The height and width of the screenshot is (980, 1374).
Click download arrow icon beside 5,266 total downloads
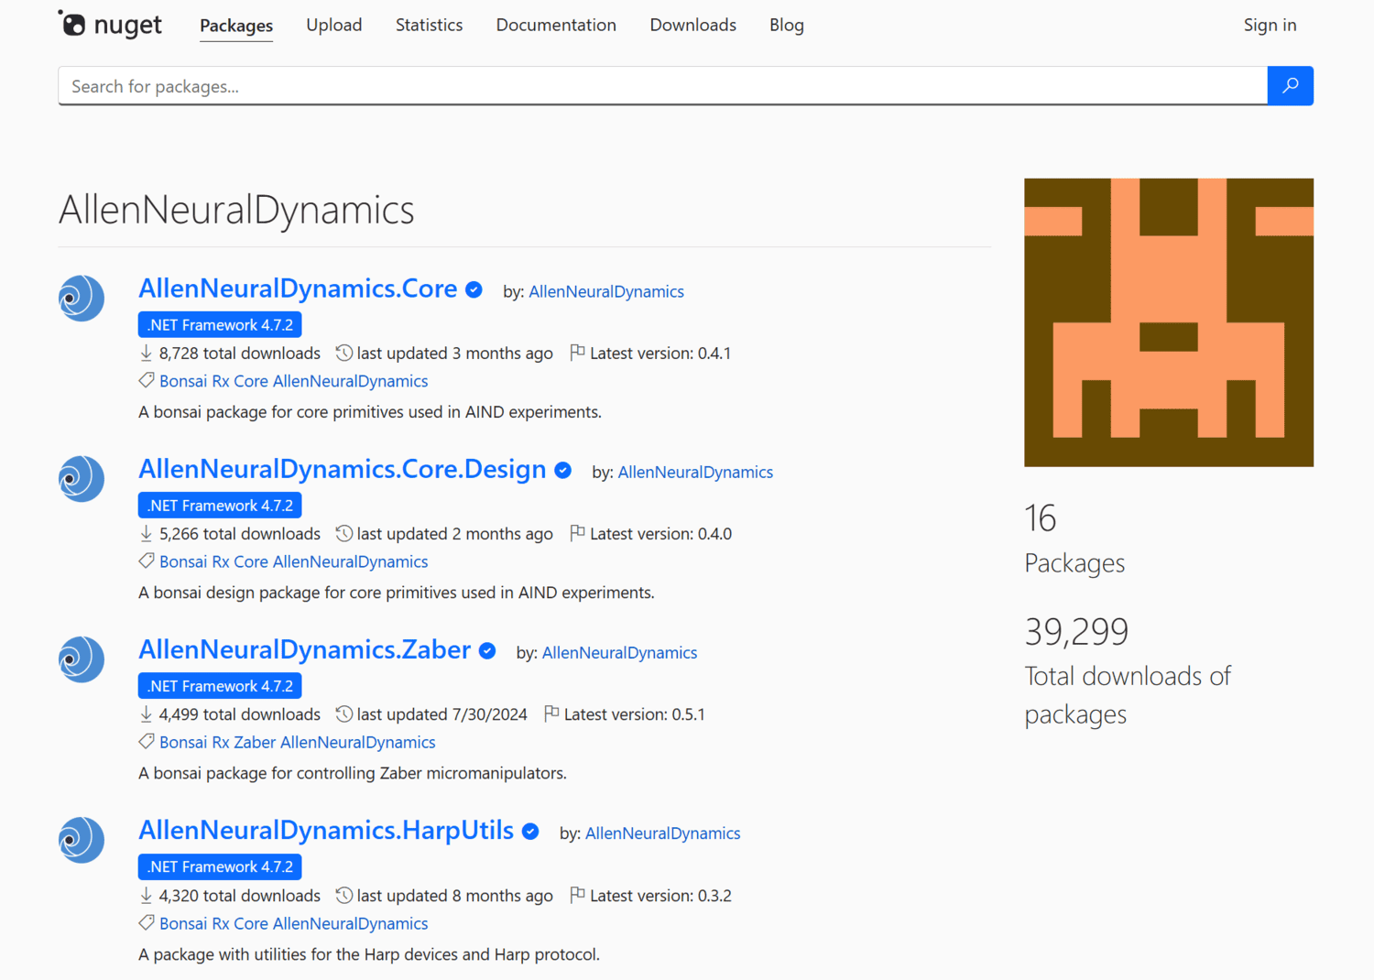[146, 533]
